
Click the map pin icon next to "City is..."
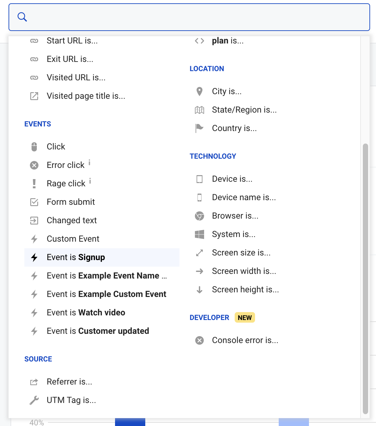coord(199,91)
